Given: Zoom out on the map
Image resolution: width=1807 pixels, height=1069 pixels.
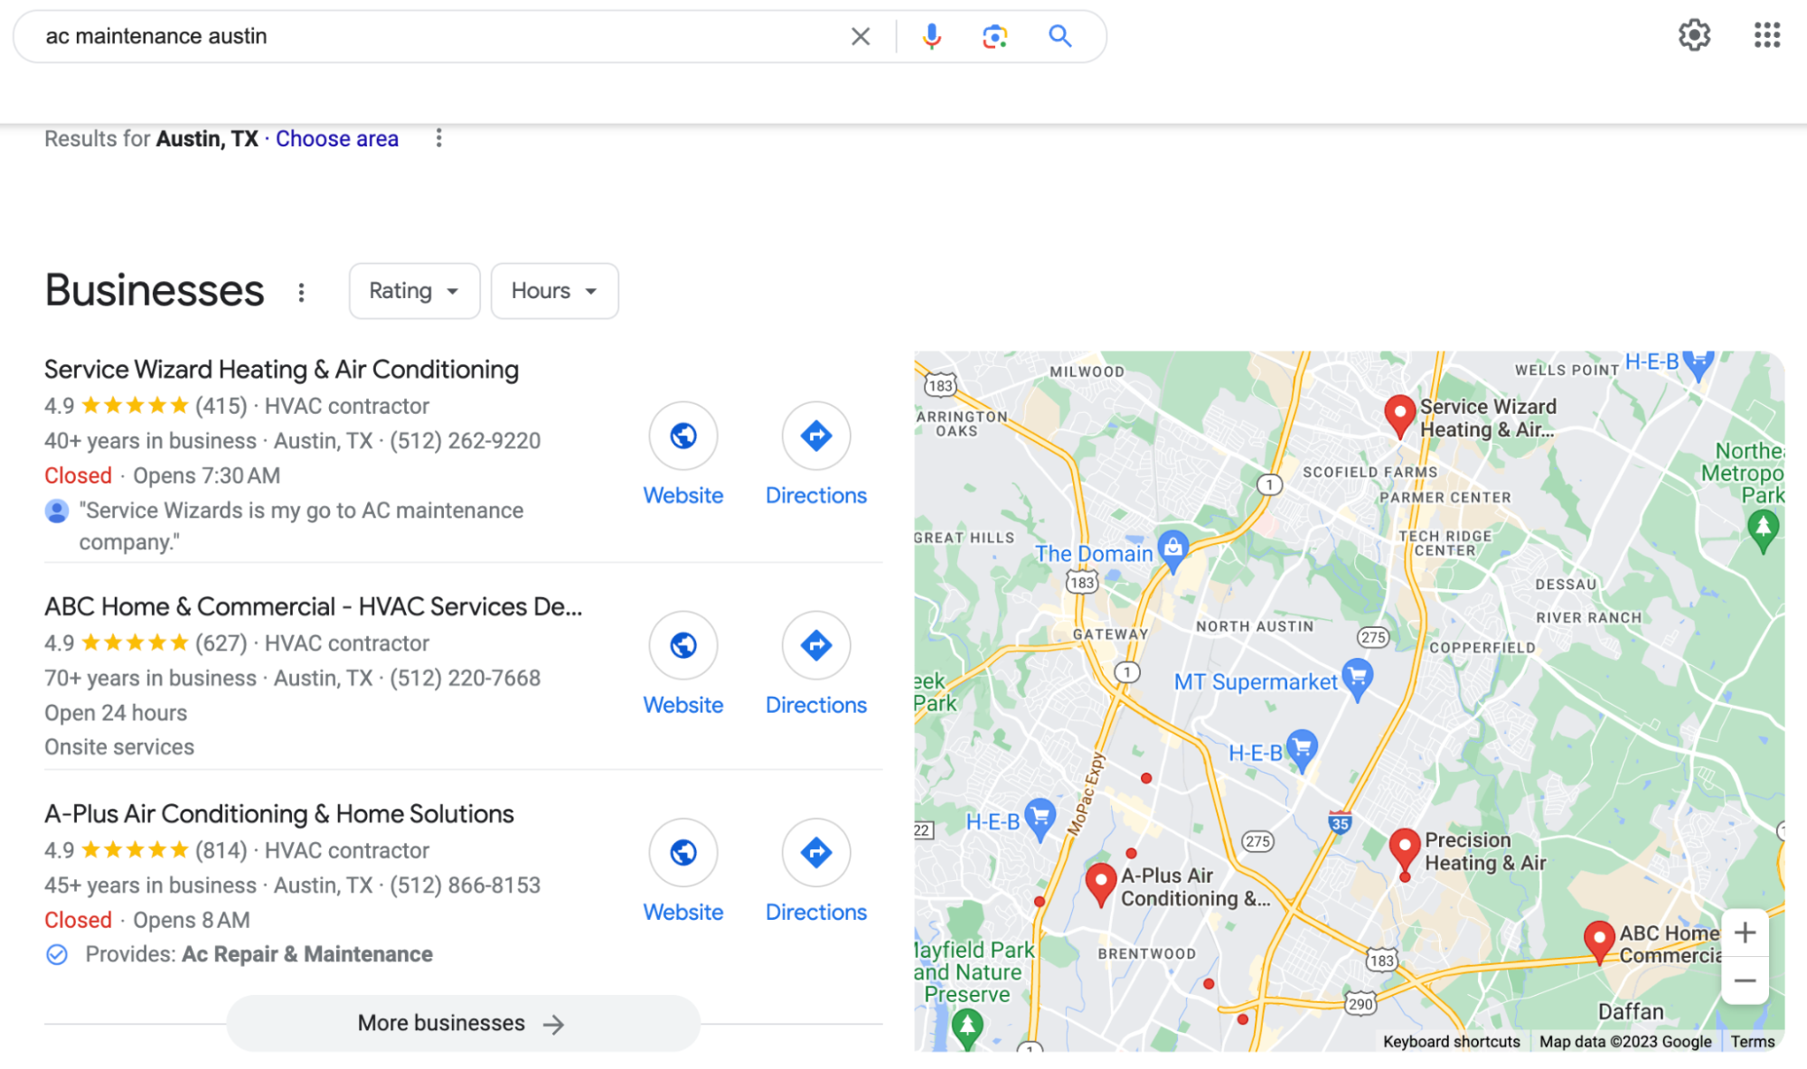Looking at the screenshot, I should tap(1745, 980).
